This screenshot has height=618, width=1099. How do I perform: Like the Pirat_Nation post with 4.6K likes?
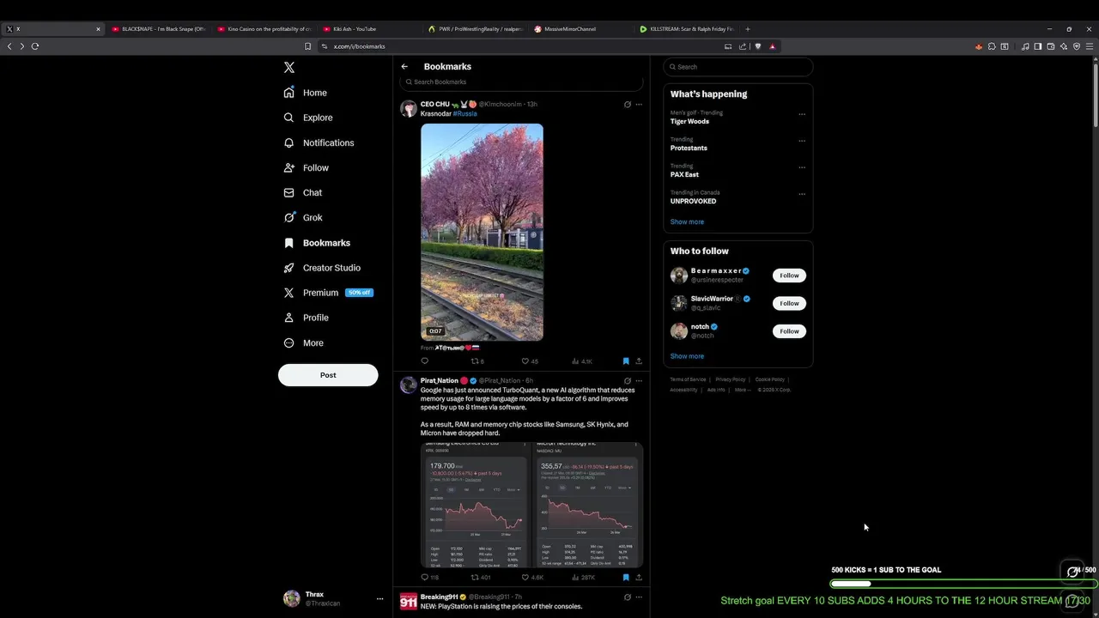[x=532, y=578]
